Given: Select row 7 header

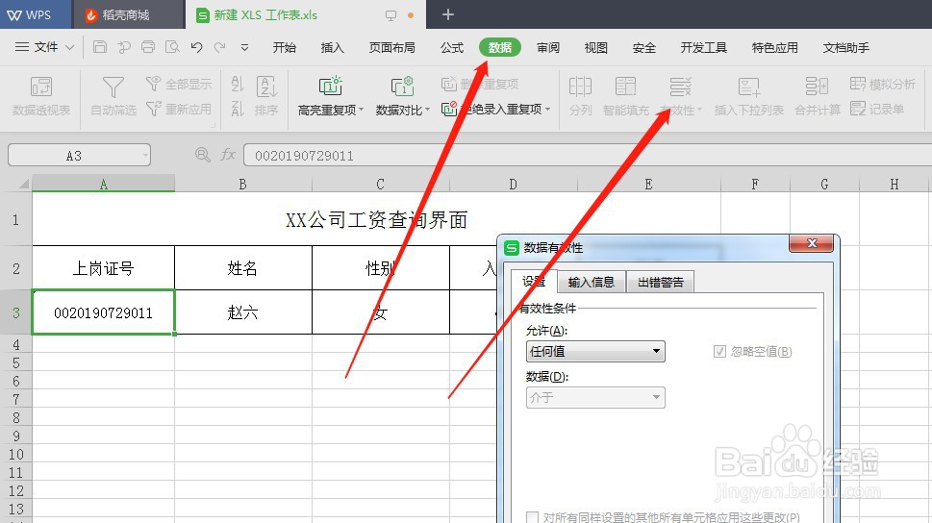Looking at the screenshot, I should pyautogui.click(x=16, y=399).
